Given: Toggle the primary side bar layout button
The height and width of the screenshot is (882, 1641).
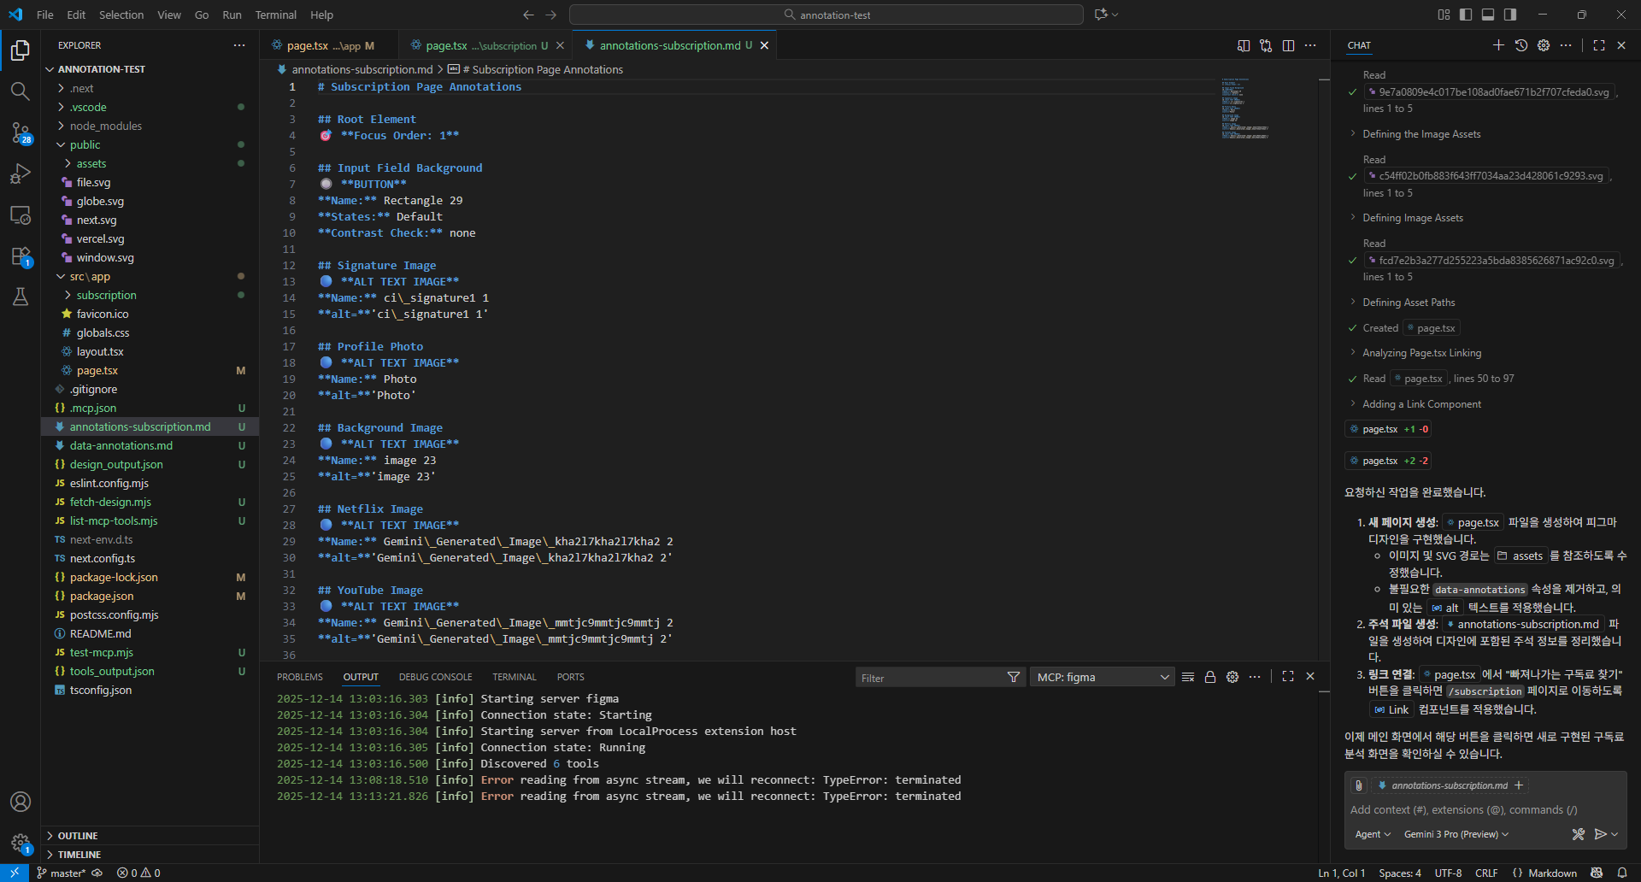Looking at the screenshot, I should [x=1466, y=15].
